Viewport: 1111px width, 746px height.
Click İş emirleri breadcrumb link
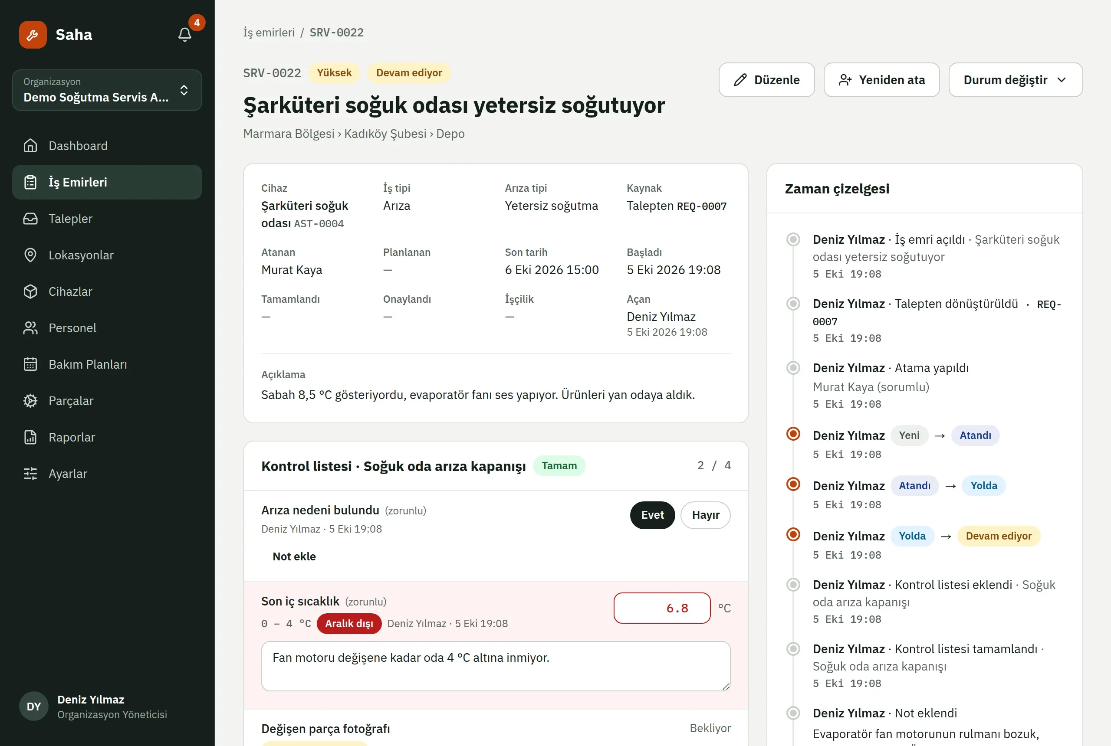[x=269, y=33]
